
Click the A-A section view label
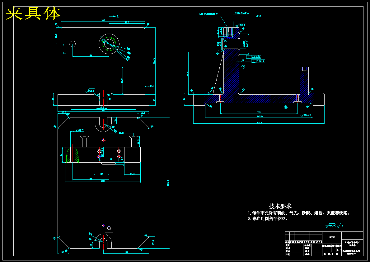[259, 16]
